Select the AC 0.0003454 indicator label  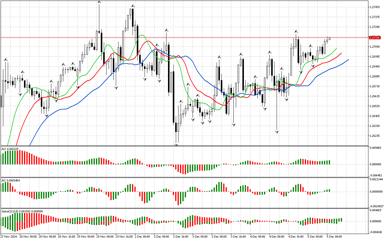point(11,180)
